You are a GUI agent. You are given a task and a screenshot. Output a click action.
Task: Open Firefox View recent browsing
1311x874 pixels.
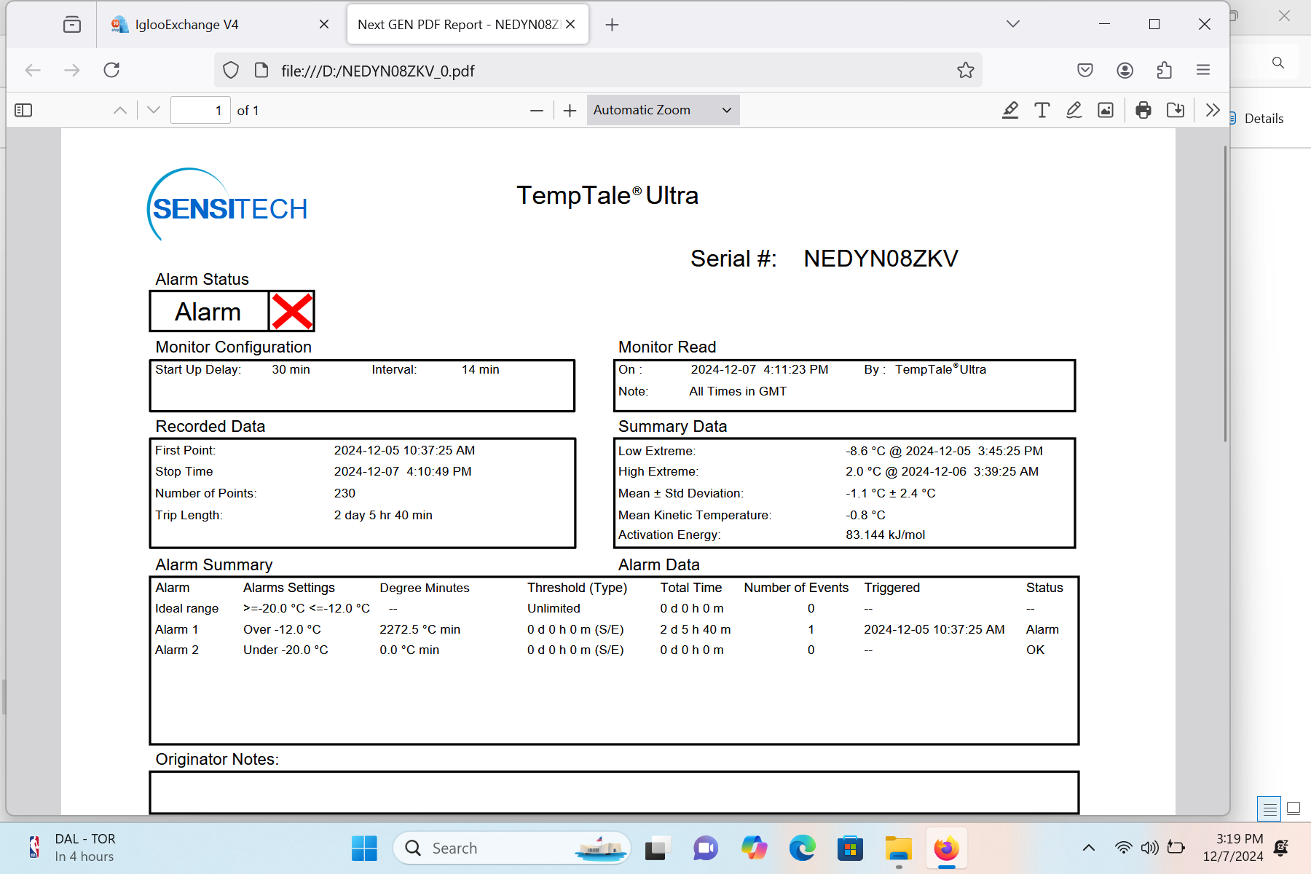tap(72, 25)
